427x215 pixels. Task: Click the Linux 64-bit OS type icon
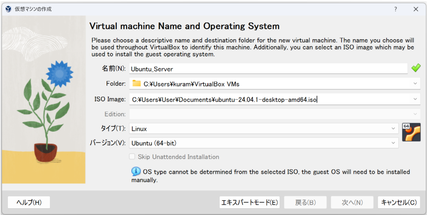[411, 132]
